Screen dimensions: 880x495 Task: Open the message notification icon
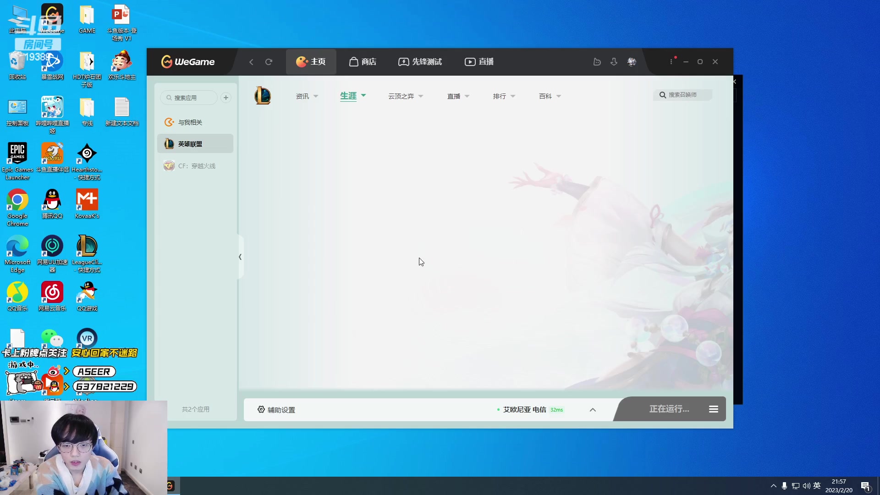[x=597, y=61]
